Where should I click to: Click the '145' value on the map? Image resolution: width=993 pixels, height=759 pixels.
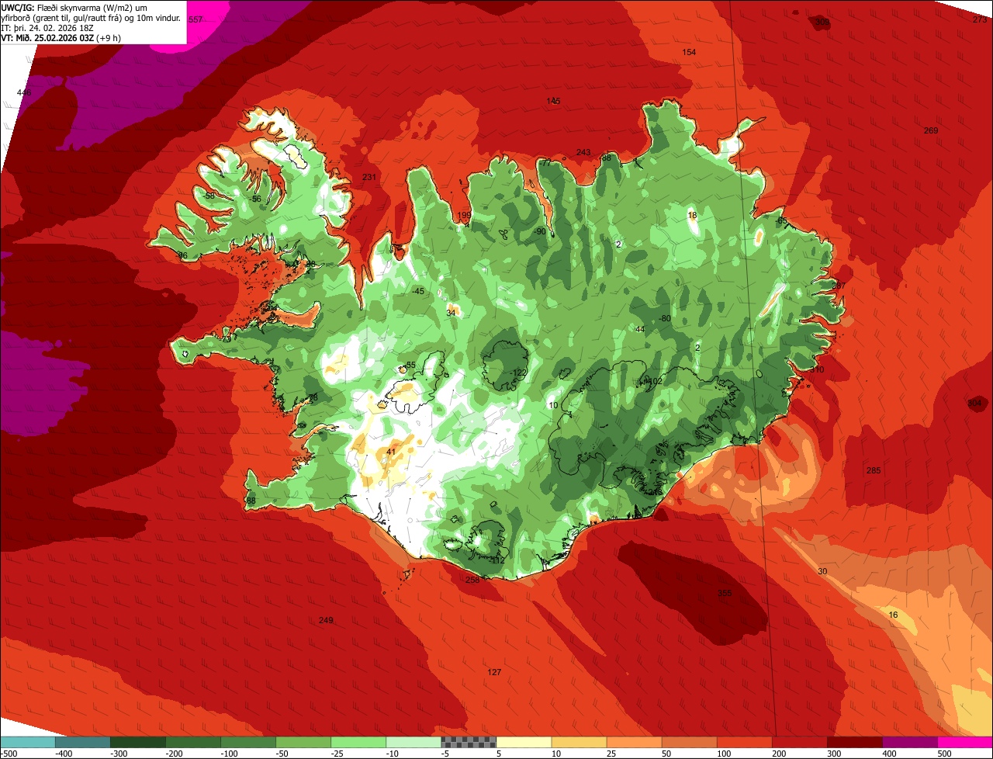tap(553, 101)
